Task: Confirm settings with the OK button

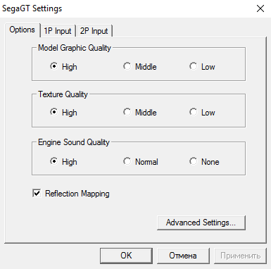Action: point(126,256)
